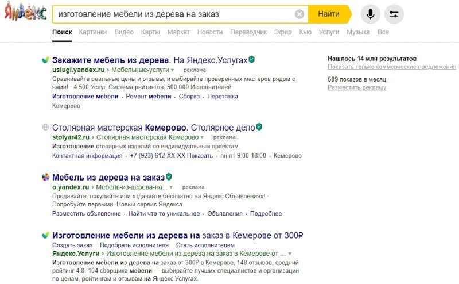The image size is (459, 284).
Task: Click the реклама label under Мебель из дерева на заказ
Action: pos(193,187)
